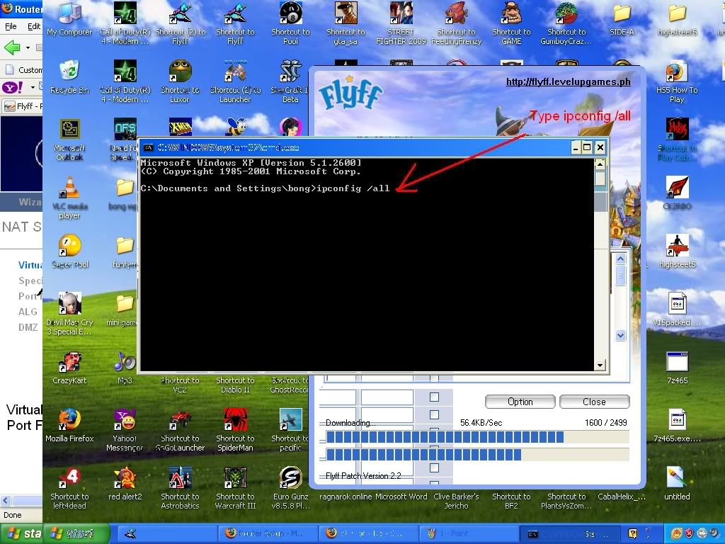Launch the CrazyKart desktop shortcut

click(69, 363)
